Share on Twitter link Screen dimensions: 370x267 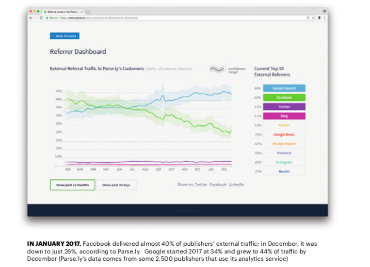(201, 184)
